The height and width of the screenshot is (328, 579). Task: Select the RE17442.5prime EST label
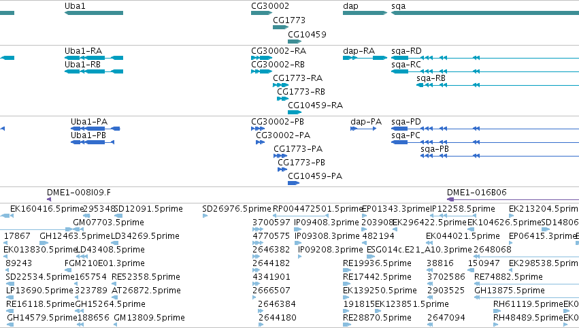pyautogui.click(x=377, y=277)
